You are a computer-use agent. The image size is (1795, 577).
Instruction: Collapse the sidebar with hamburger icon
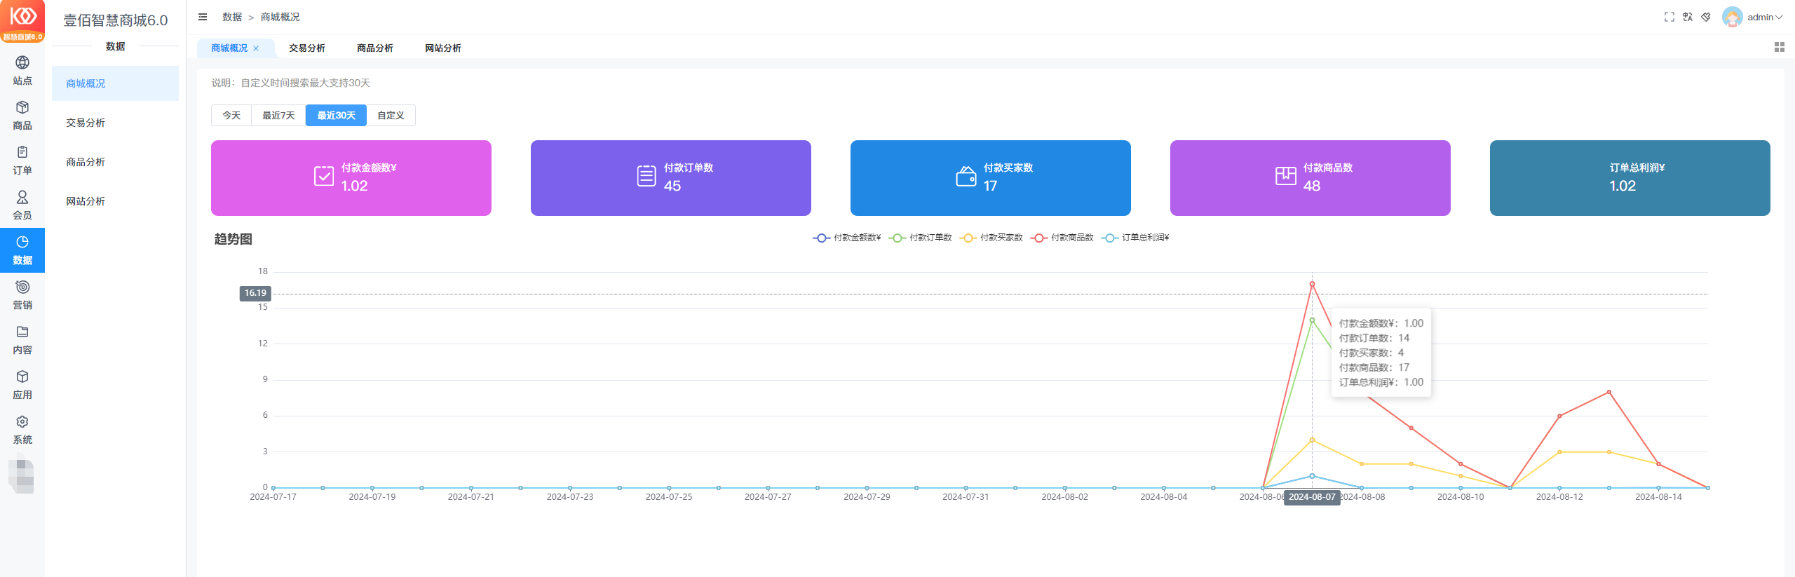(x=203, y=17)
